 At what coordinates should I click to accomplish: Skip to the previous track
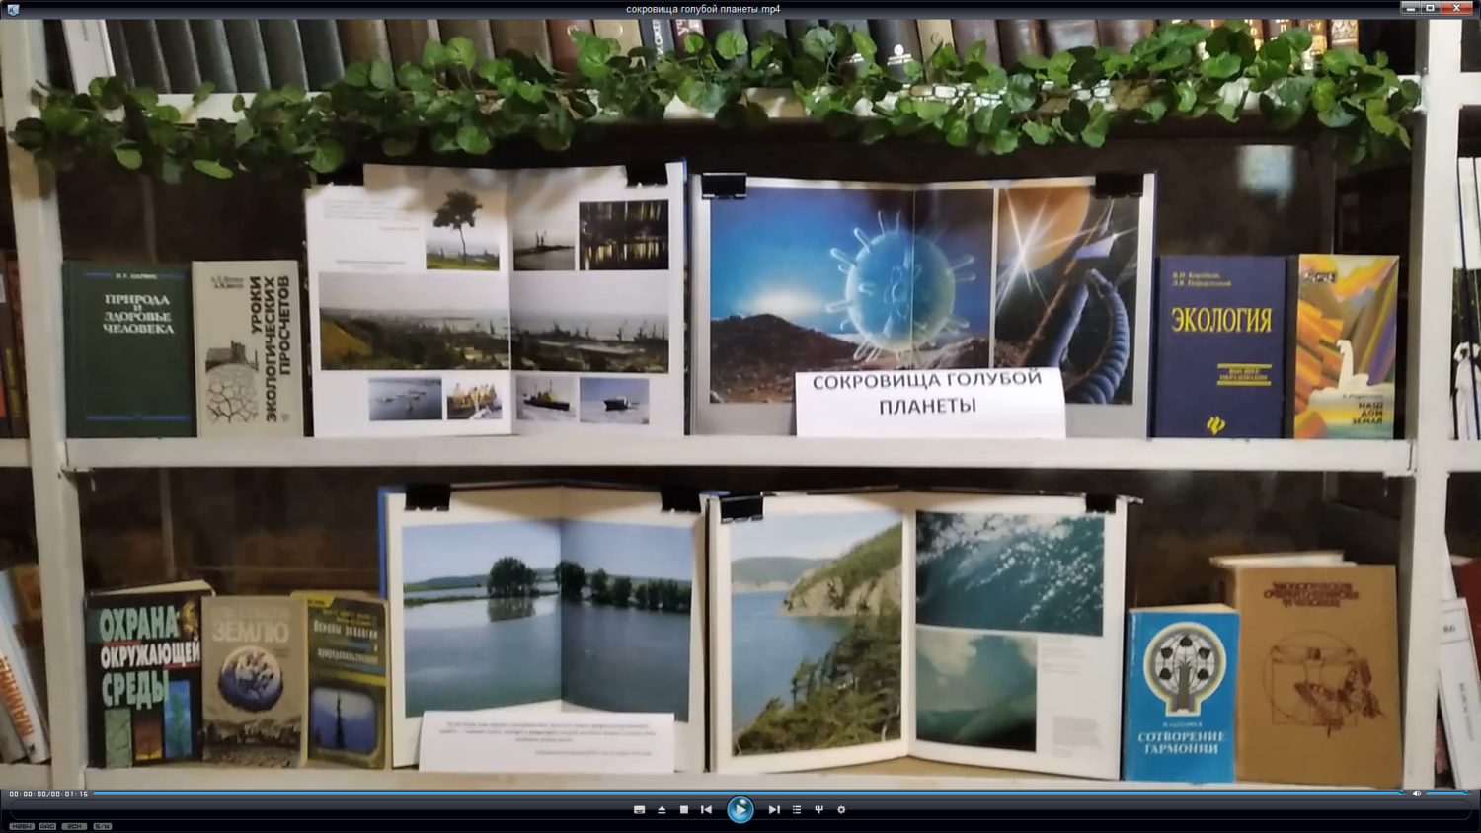(706, 809)
